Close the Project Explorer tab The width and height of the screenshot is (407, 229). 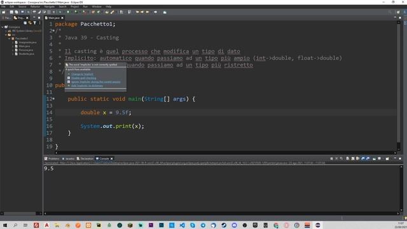27,18
